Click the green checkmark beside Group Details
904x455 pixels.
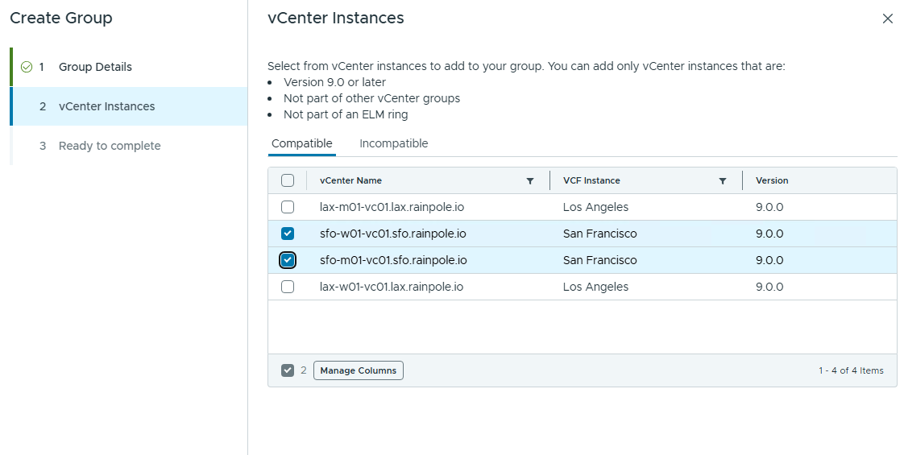[27, 67]
